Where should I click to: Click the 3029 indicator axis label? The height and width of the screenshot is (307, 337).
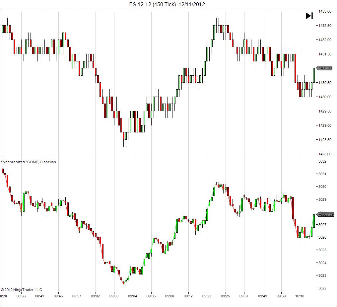(322, 199)
